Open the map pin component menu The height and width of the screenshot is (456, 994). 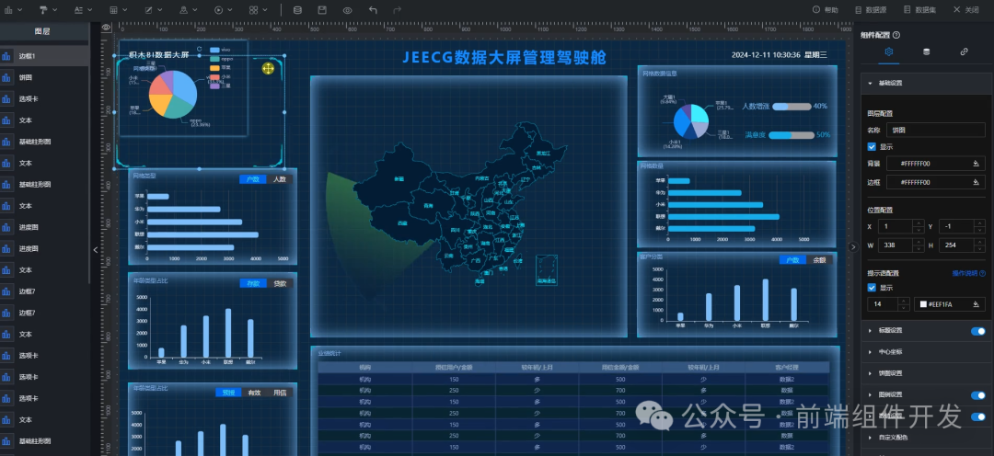pyautogui.click(x=188, y=10)
